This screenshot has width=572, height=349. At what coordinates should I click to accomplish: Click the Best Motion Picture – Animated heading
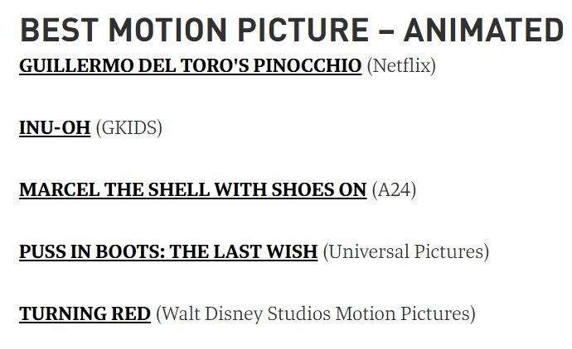coord(291,31)
